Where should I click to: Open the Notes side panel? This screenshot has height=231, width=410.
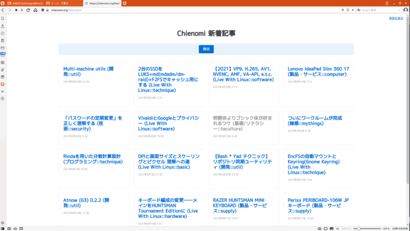[3, 40]
